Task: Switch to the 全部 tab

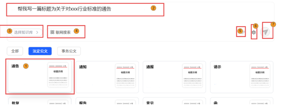Action: 15,51
